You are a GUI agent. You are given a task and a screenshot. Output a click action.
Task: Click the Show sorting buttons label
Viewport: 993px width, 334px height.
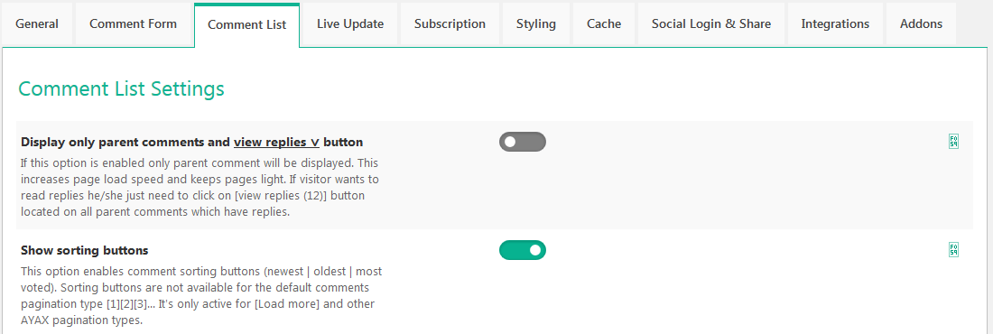click(84, 250)
